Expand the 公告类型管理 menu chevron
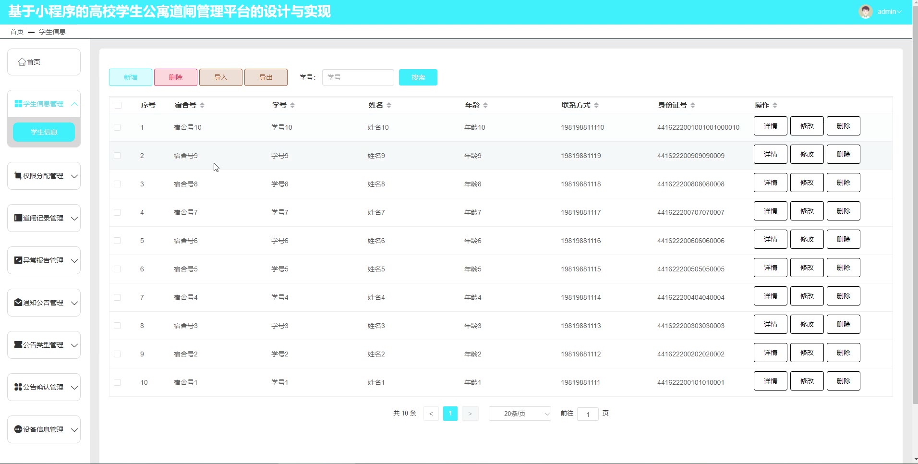The image size is (918, 464). [74, 345]
